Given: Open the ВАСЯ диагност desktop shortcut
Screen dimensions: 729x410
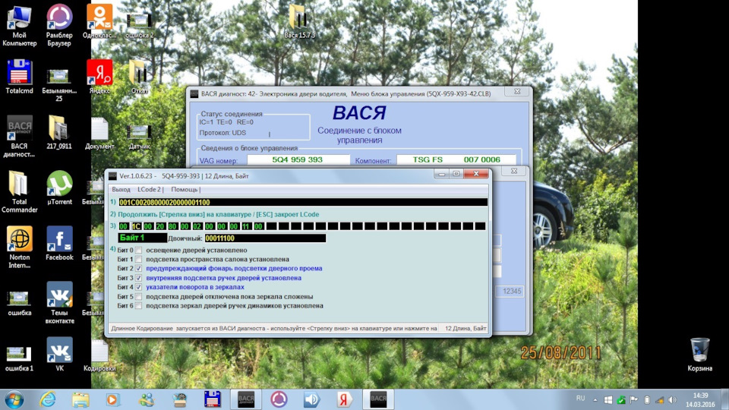Looking at the screenshot, I should (x=19, y=136).
